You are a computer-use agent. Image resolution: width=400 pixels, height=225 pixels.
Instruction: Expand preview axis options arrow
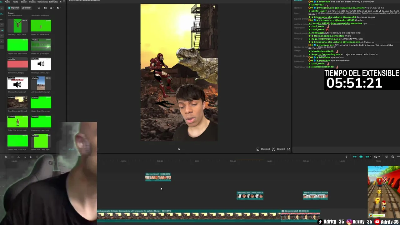point(379,157)
